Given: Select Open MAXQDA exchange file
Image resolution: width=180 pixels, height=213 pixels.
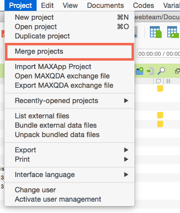Looking at the screenshot, I should click(x=69, y=76).
